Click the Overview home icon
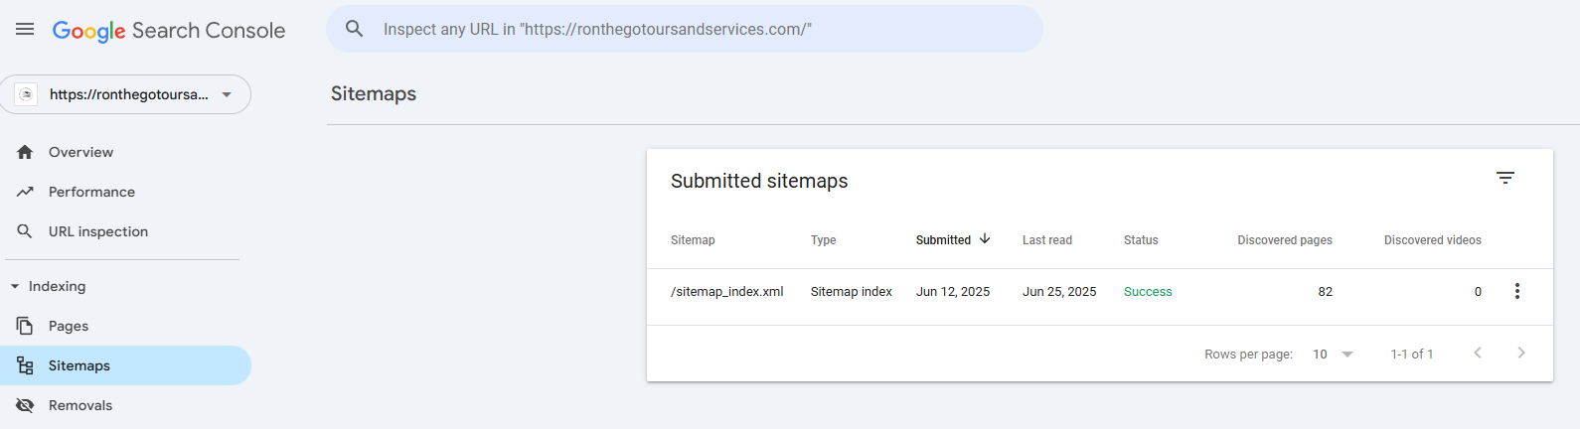The width and height of the screenshot is (1580, 429). (25, 152)
